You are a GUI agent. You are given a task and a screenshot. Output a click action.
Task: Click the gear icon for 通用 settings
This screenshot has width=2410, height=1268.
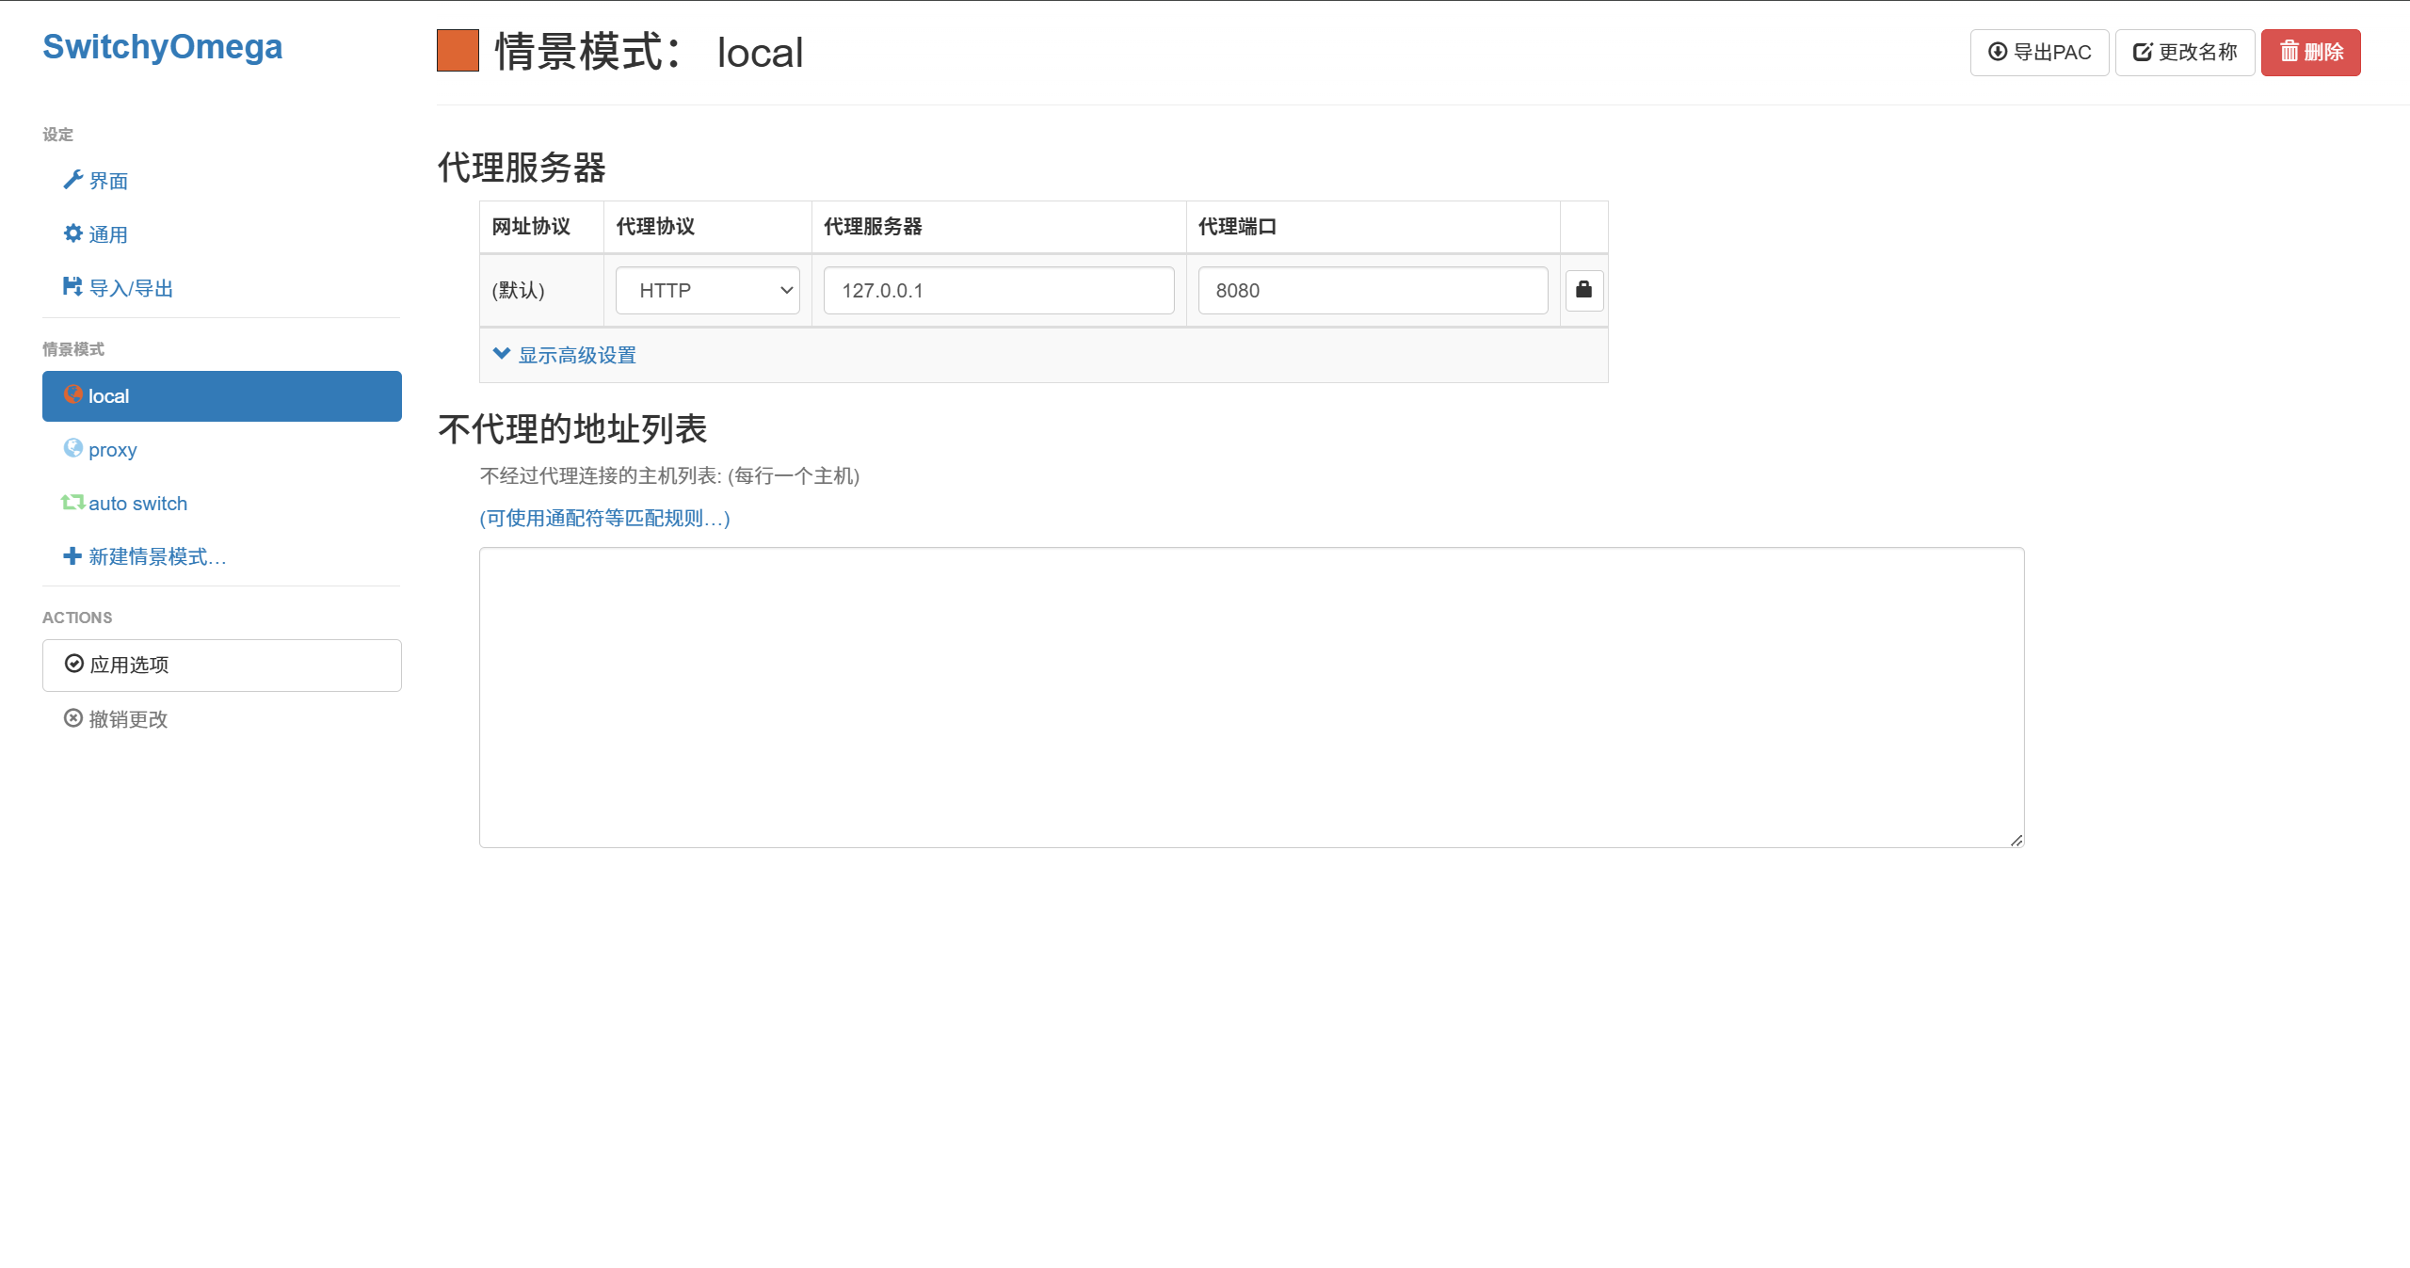72,233
